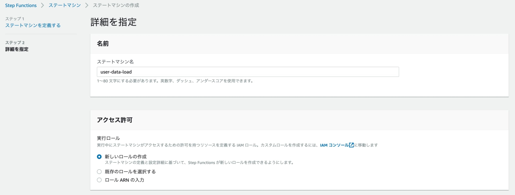
Task: Select the 詳細を指定 step in the sidebar
Action: click(x=17, y=49)
